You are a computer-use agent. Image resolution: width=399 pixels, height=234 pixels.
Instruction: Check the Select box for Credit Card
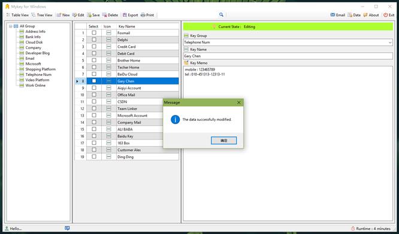[94, 47]
